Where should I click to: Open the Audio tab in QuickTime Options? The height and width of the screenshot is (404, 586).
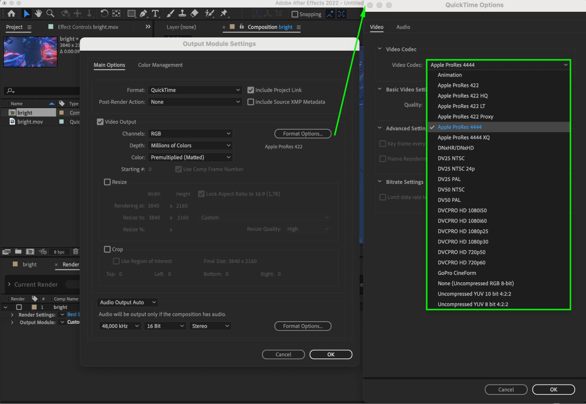[x=403, y=27]
